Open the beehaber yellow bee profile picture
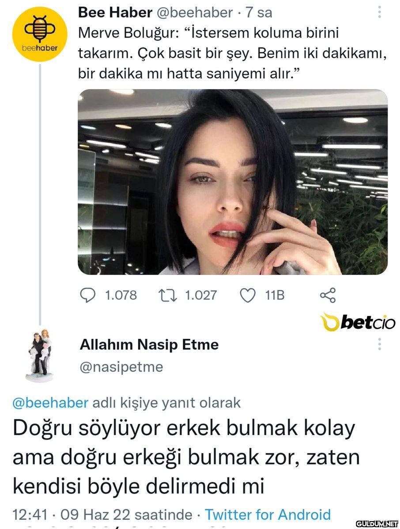This screenshot has width=400, height=529. click(x=39, y=34)
